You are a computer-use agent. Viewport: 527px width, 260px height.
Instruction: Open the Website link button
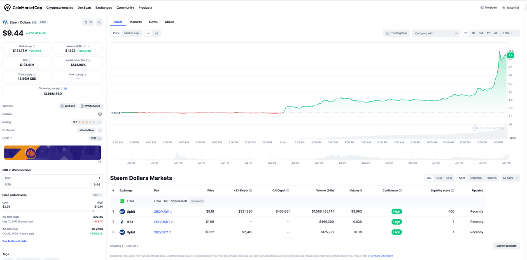(x=68, y=106)
